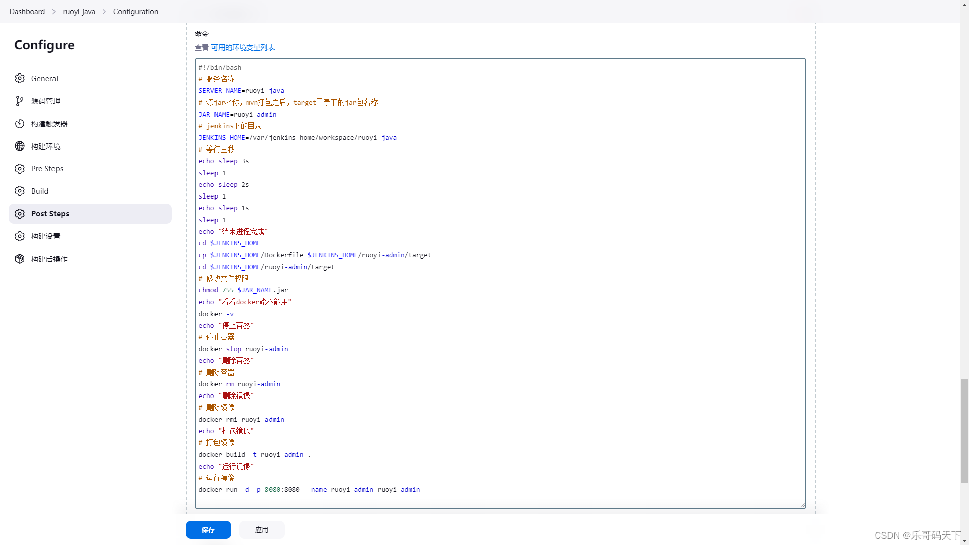Click the 构建后操作 cube icon
Screen dimensions: 969x545
[x=20, y=259]
